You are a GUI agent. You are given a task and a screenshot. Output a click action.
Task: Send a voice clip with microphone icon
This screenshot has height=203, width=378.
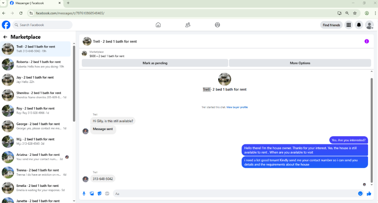click(x=84, y=194)
